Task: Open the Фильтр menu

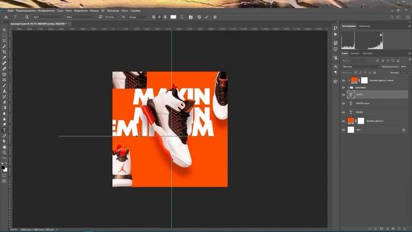Action: point(95,11)
